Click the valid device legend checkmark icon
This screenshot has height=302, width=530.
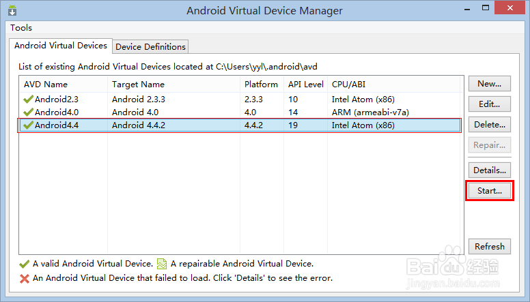point(25,264)
